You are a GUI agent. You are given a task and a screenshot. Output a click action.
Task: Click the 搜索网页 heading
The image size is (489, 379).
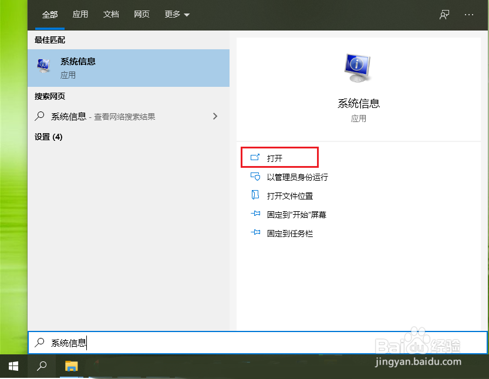click(x=49, y=96)
